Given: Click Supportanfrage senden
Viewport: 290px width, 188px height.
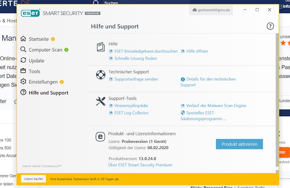Looking at the screenshot, I should [x=136, y=79].
